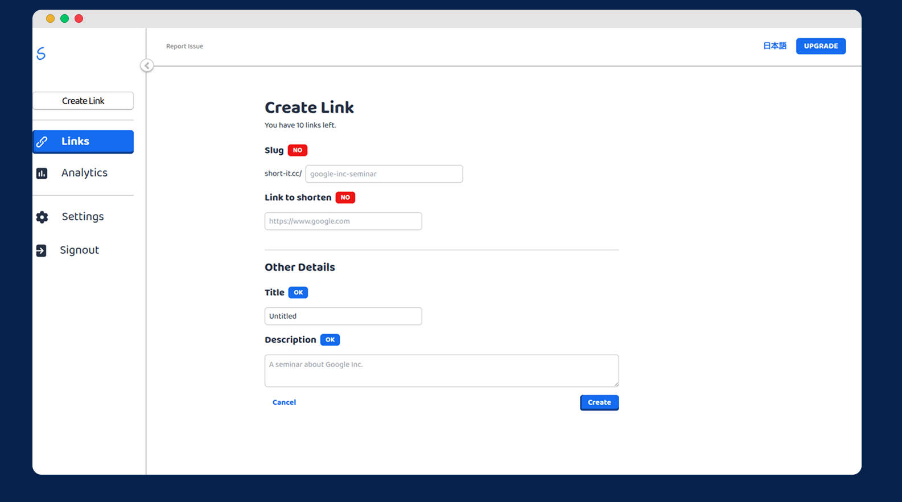This screenshot has height=502, width=902.
Task: Select Signout in the sidebar
Action: (x=79, y=250)
